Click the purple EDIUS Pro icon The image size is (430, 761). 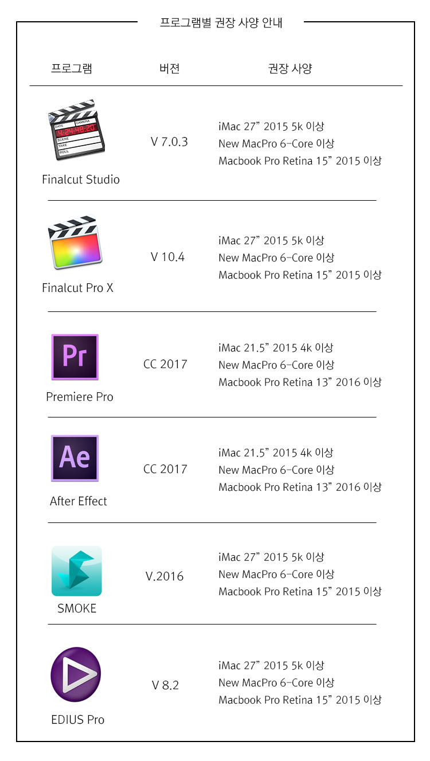pos(76,675)
